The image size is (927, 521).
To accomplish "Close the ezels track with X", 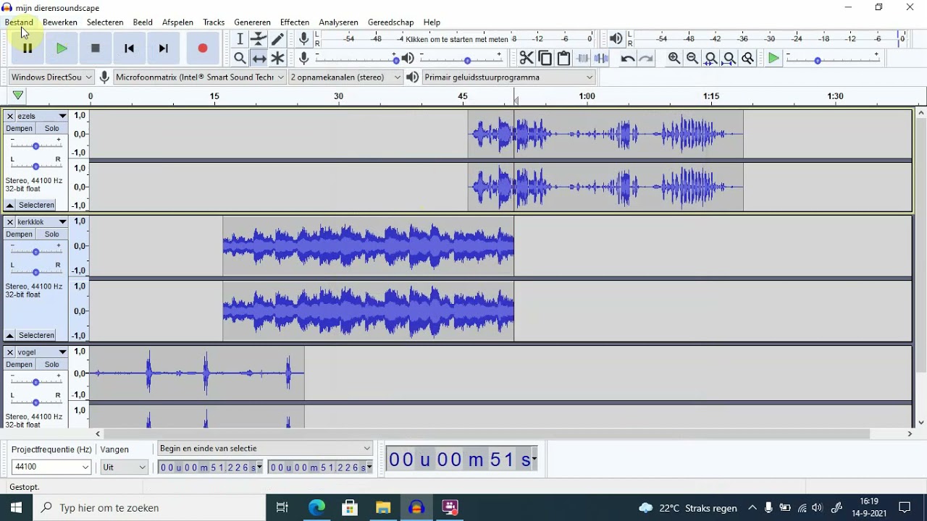I will pyautogui.click(x=10, y=116).
